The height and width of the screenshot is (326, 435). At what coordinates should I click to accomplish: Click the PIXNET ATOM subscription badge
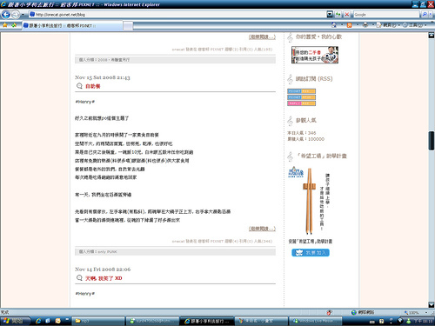(301, 97)
